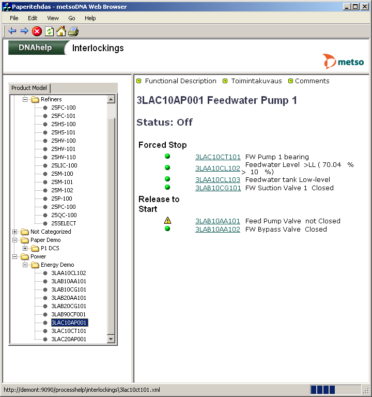Go to the Home page icon
372x397 pixels.
61,31
